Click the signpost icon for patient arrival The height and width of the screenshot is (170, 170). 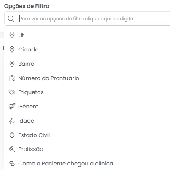click(12, 164)
